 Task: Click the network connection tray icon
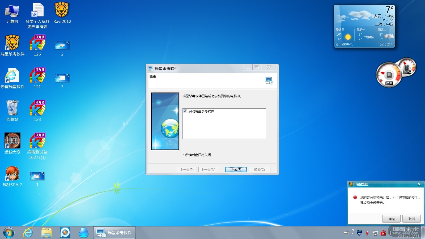pyautogui.click(x=375, y=233)
